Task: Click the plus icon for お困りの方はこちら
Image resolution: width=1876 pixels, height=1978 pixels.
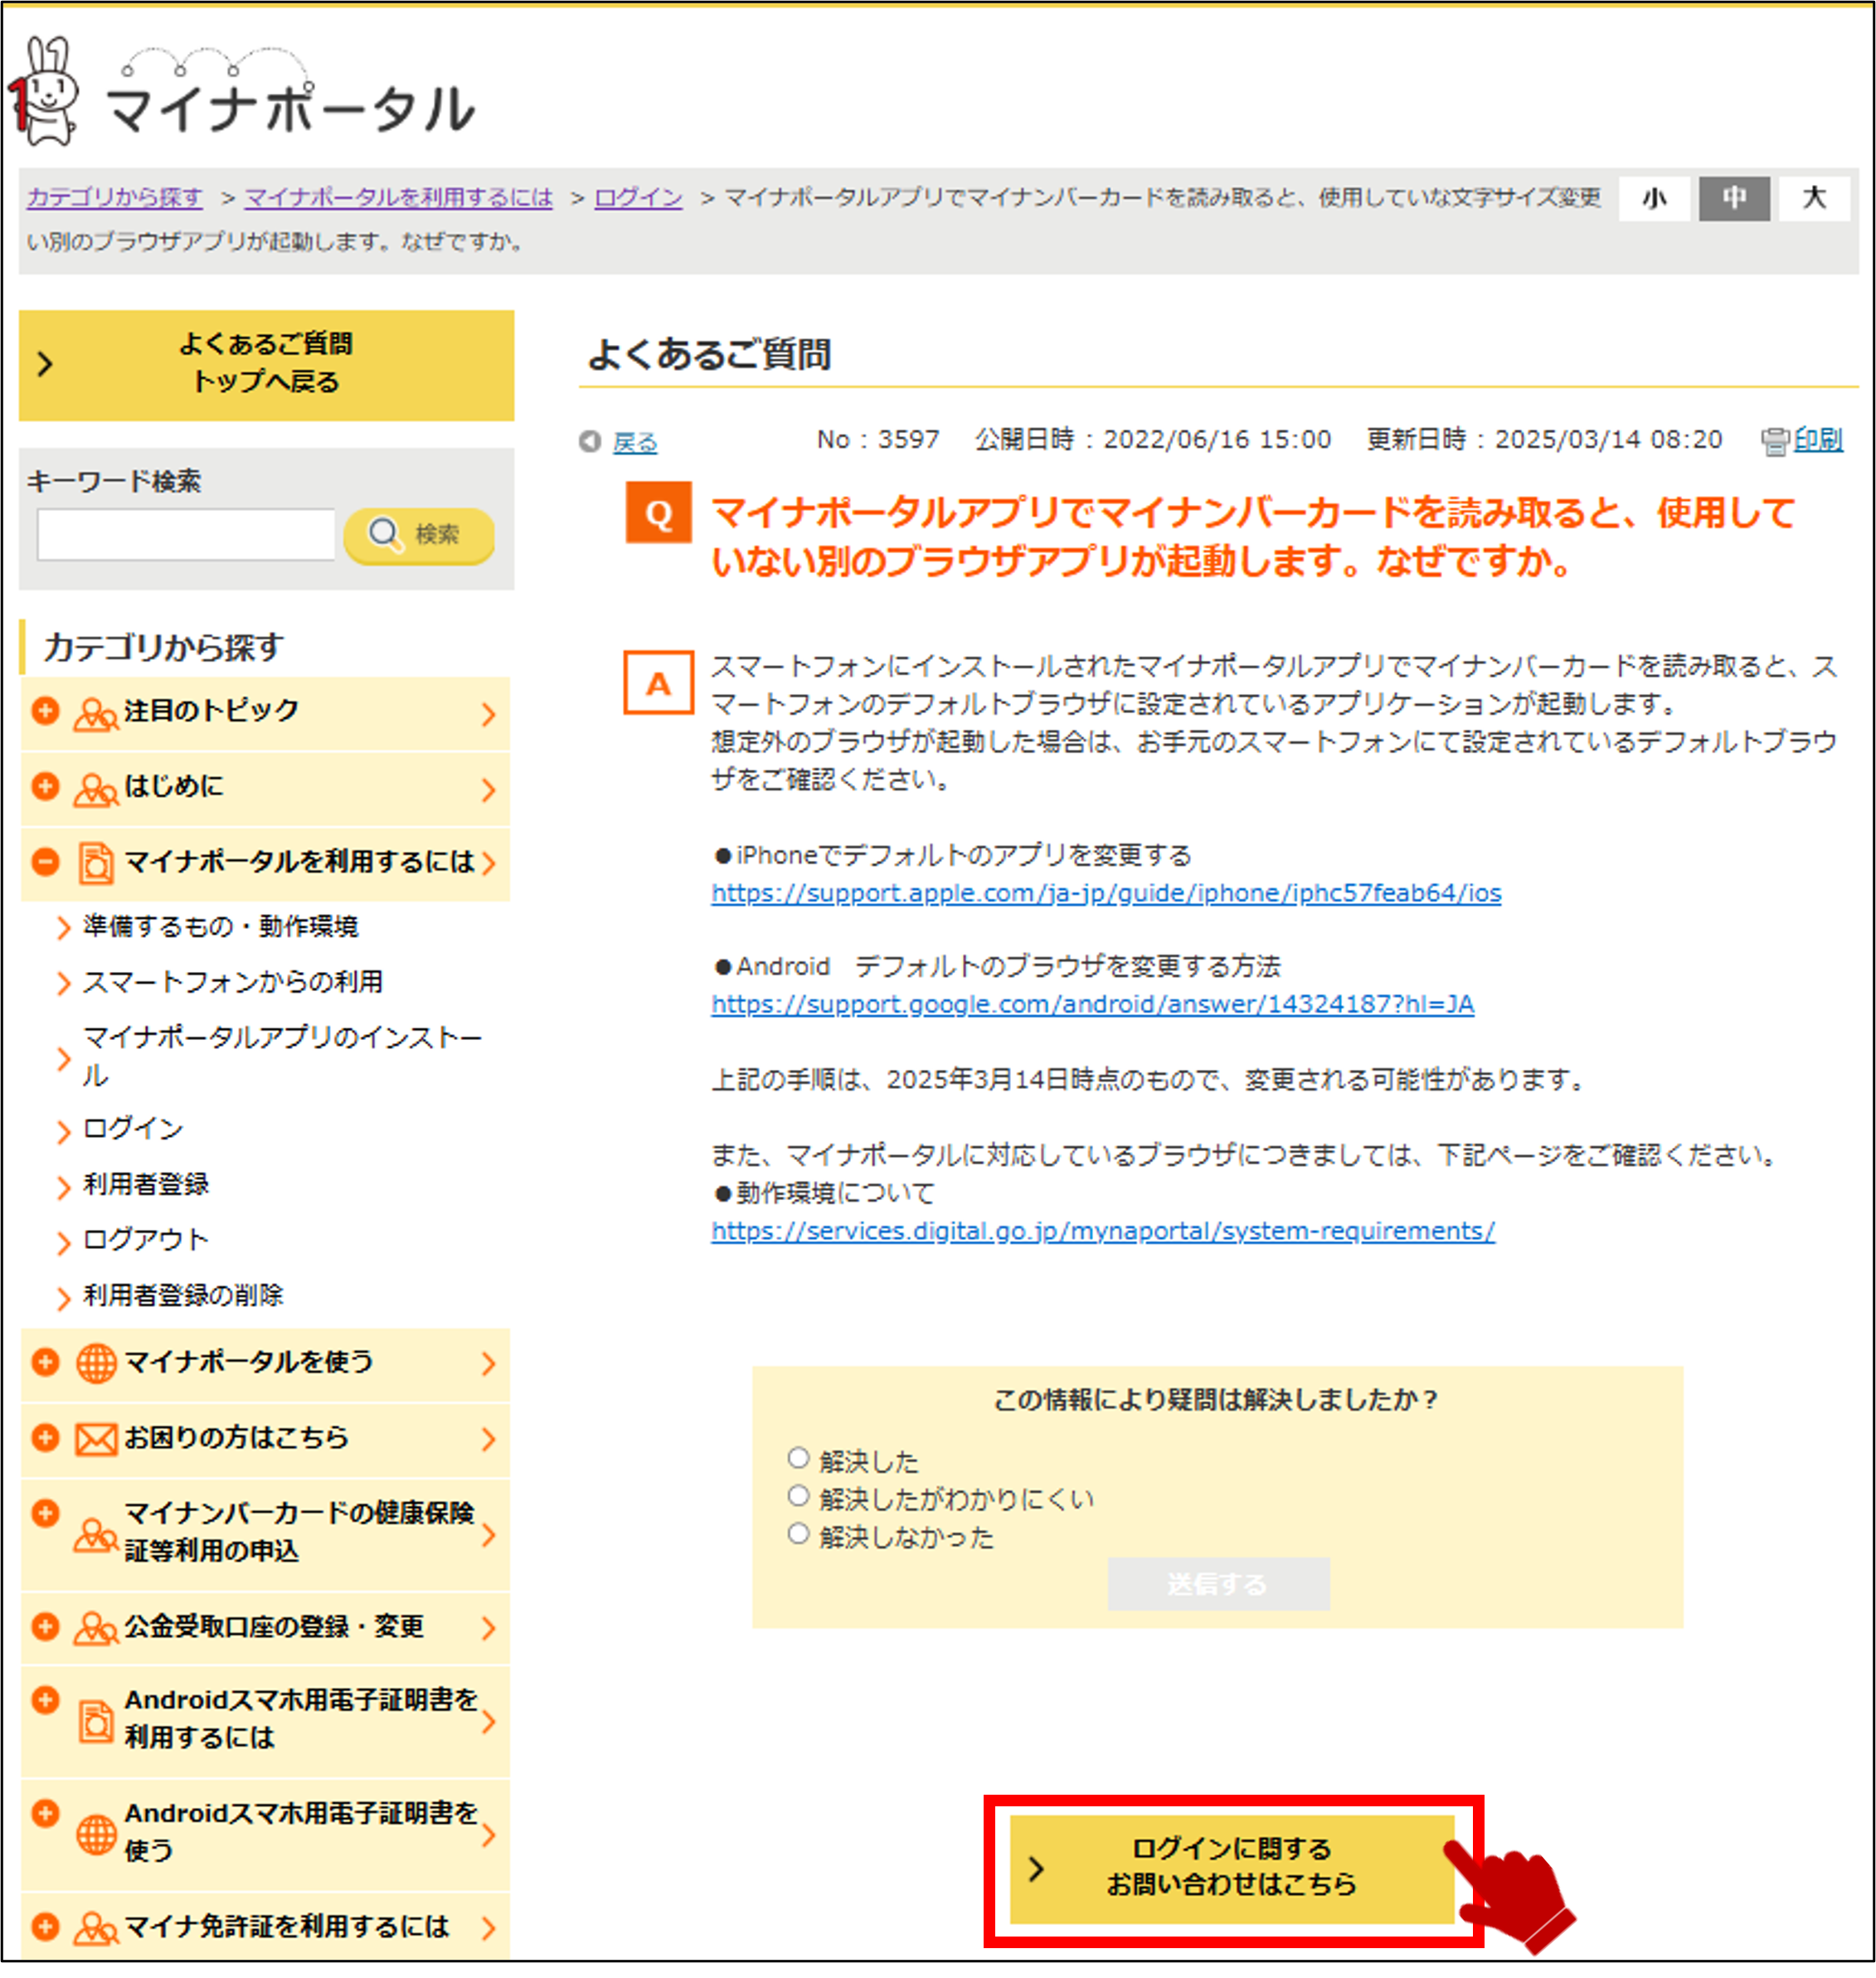Action: tap(45, 1438)
